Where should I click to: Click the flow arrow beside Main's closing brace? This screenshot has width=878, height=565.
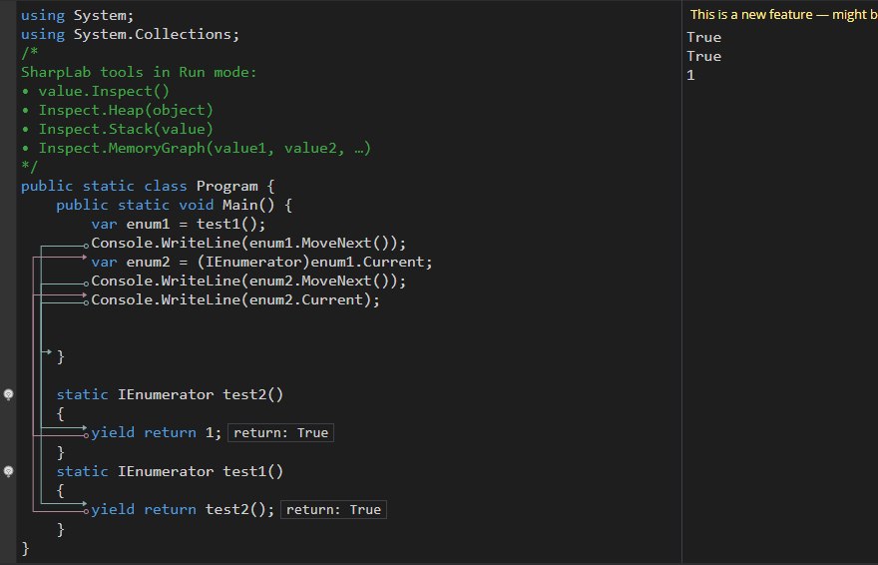coord(47,352)
